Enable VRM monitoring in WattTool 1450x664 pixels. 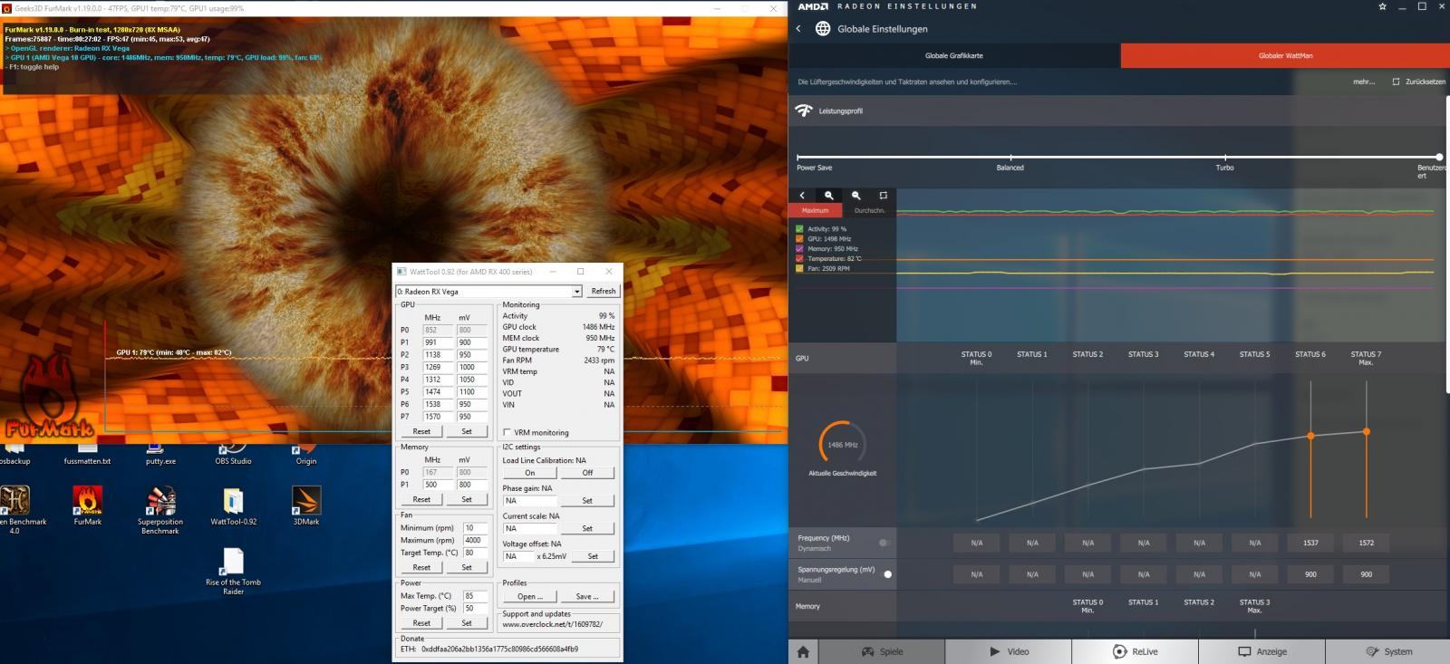point(507,432)
